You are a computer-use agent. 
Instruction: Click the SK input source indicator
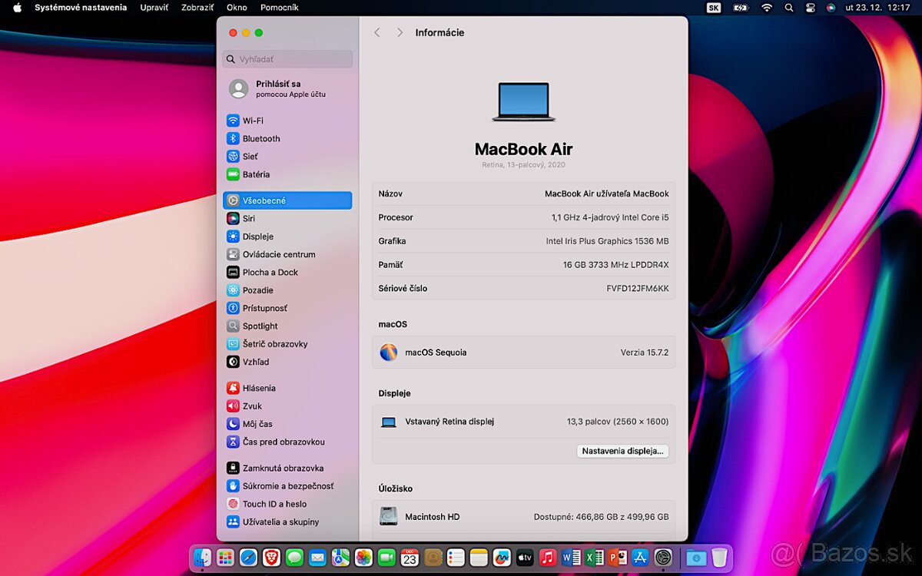click(713, 8)
